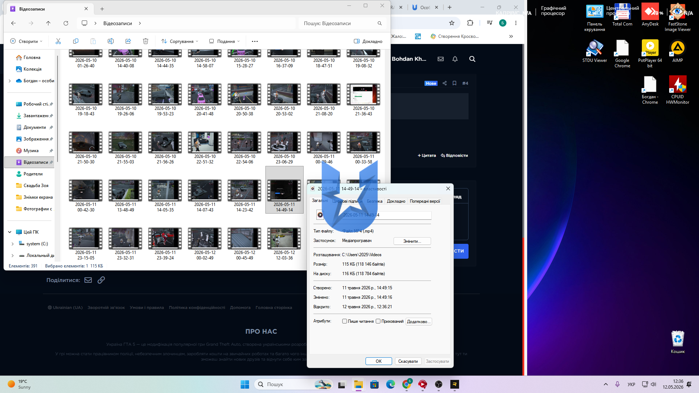Copy link icon next to Поділитися
The image size is (699, 393).
point(101,280)
